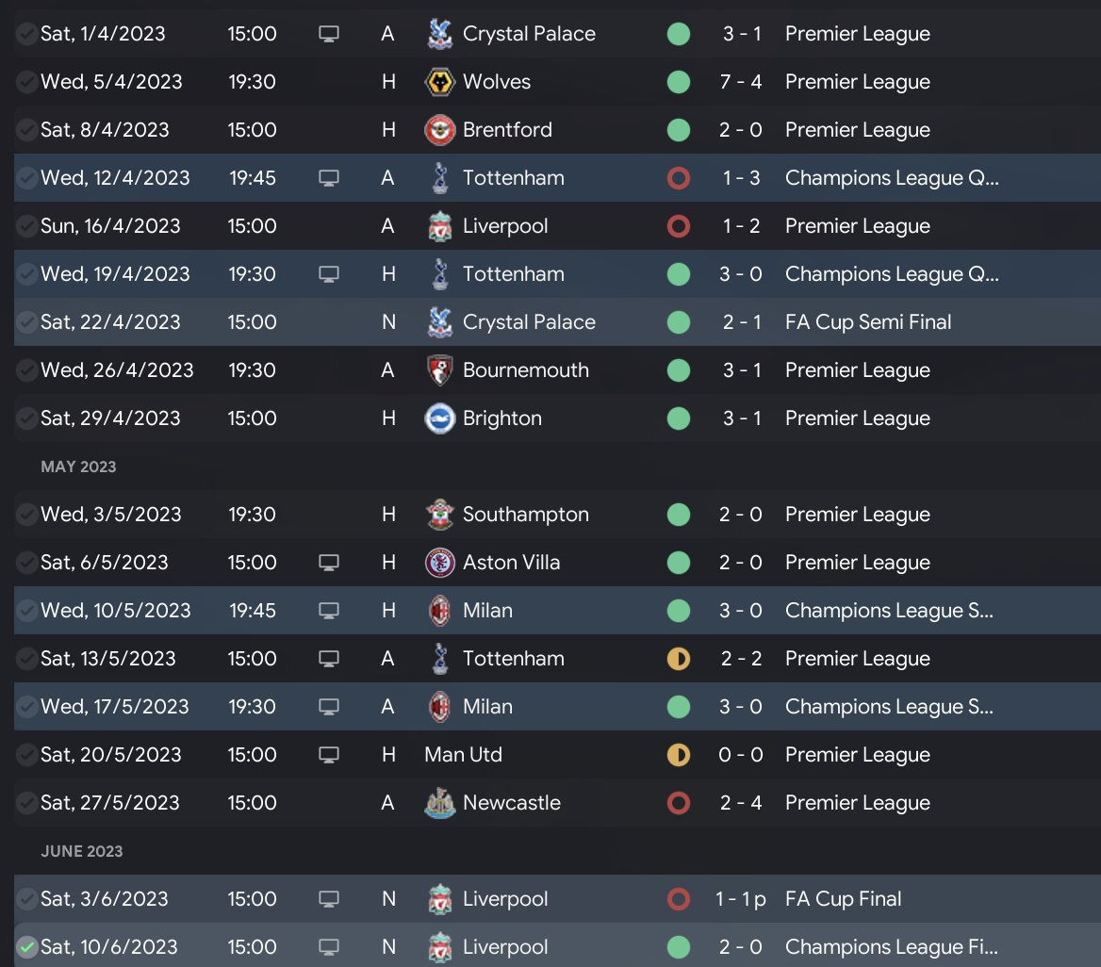Image resolution: width=1101 pixels, height=967 pixels.
Task: Open the FA Cup Final competition link
Action: [x=843, y=899]
